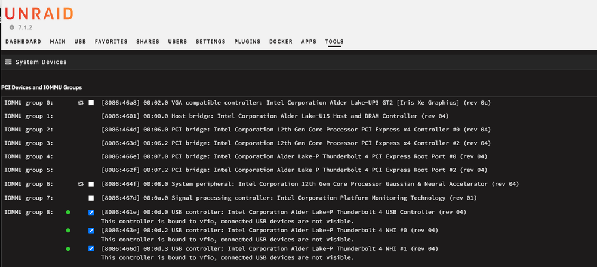The height and width of the screenshot is (267, 597).
Task: Click the vfio bound notice under 00:0d.2
Action: tap(227, 240)
